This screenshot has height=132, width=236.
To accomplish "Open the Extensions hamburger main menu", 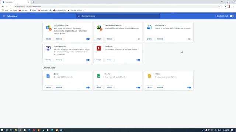I will coord(4,16).
